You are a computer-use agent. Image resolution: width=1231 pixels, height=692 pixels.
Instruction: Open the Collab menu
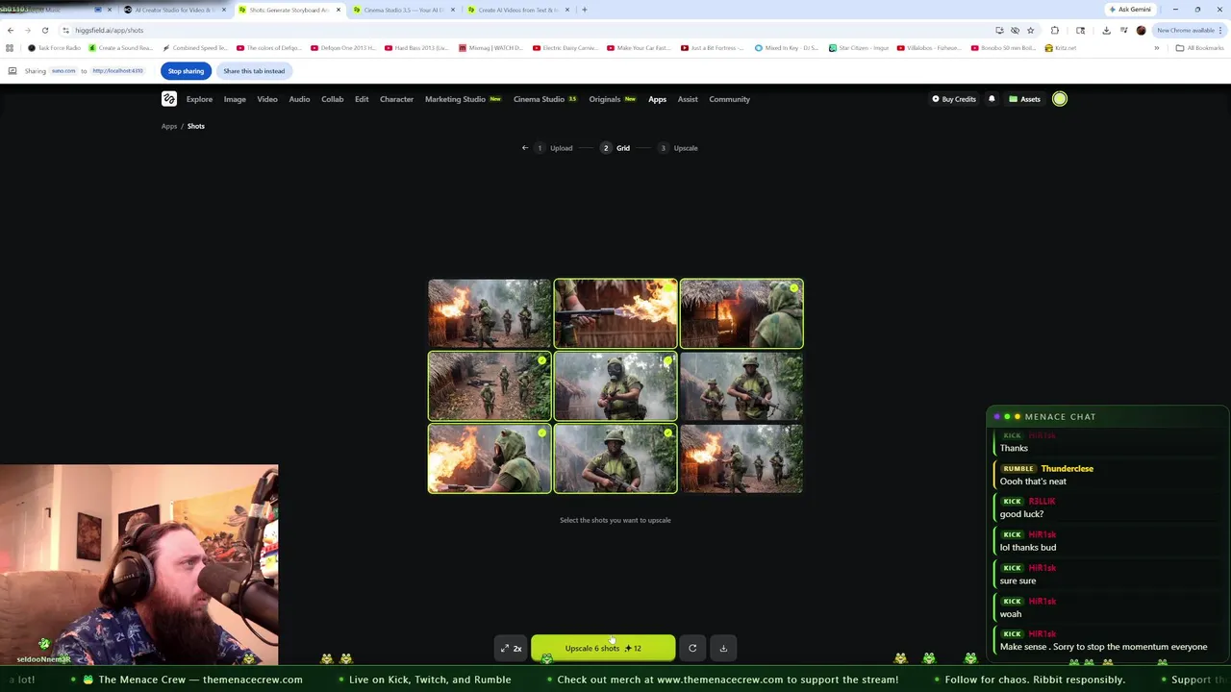coord(332,99)
